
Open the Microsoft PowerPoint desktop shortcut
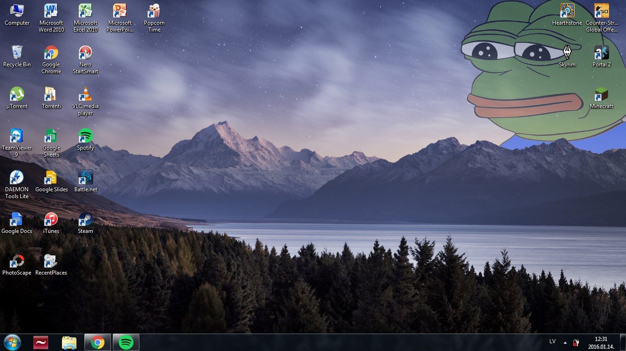click(120, 18)
